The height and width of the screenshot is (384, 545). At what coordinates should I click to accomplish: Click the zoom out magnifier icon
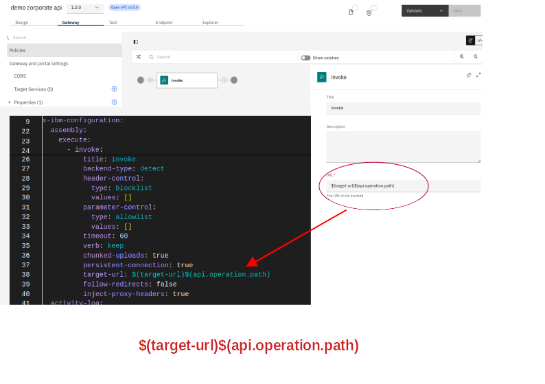tap(476, 57)
